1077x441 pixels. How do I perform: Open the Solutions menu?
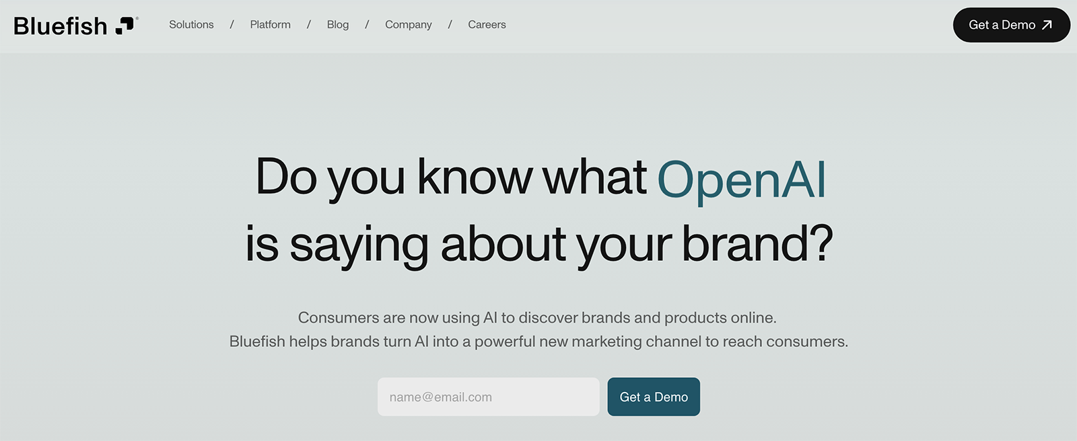click(191, 25)
